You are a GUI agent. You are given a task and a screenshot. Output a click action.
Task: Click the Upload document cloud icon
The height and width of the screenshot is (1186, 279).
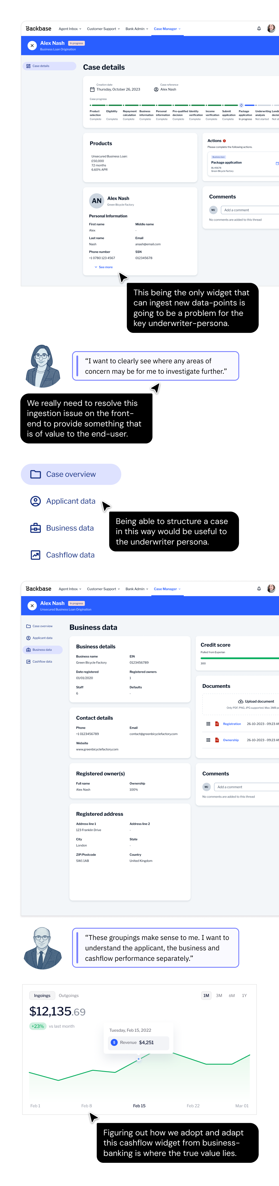pos(240,701)
